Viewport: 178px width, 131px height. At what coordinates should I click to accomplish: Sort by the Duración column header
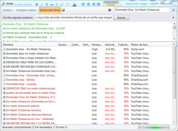click(63, 45)
